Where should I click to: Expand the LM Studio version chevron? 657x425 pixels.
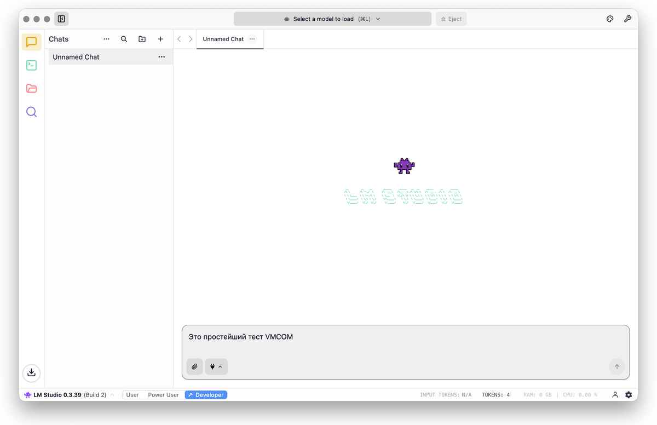click(x=112, y=395)
